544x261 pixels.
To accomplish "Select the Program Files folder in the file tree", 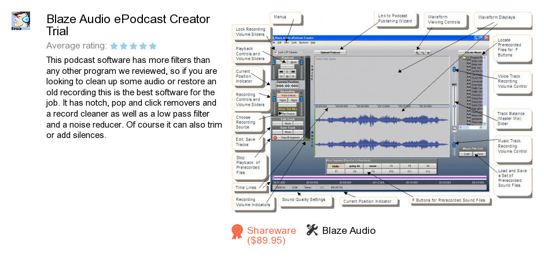I will click(x=473, y=57).
